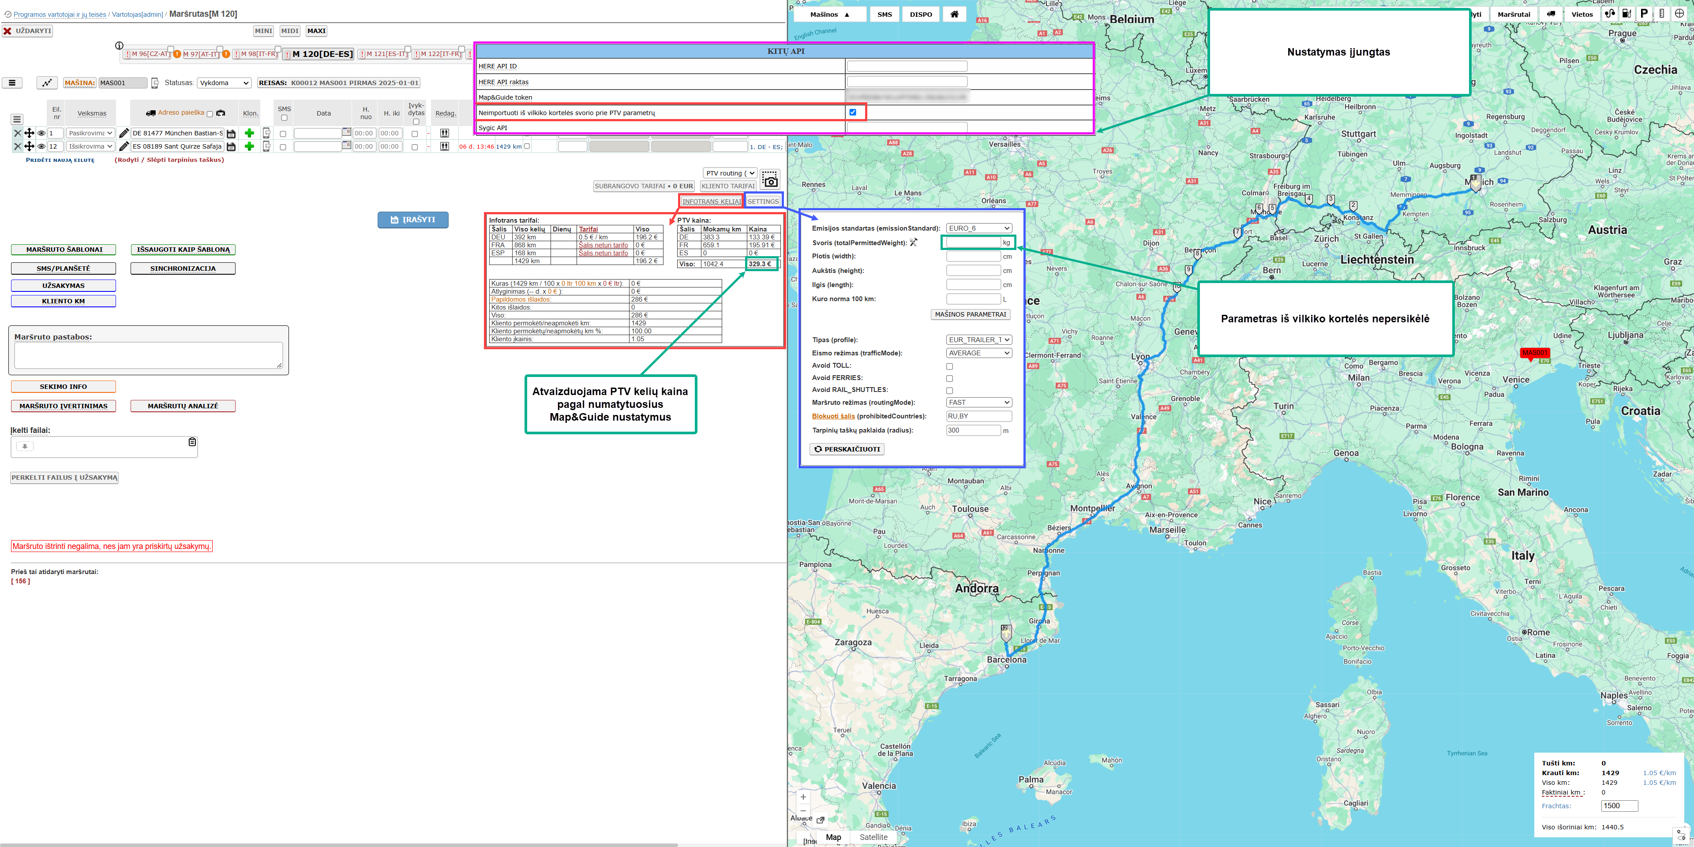Grab the move handle of the München row
Viewport: 1694px width, 847px height.
(29, 133)
